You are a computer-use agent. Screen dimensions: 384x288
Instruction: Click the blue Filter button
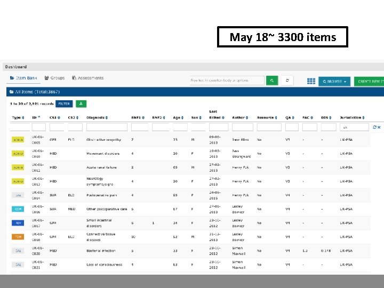[64, 103]
